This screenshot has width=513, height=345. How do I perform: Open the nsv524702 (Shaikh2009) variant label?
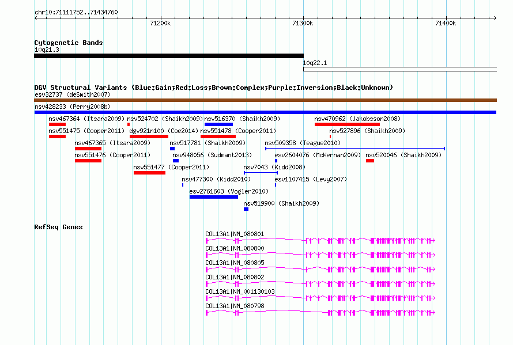[165, 119]
